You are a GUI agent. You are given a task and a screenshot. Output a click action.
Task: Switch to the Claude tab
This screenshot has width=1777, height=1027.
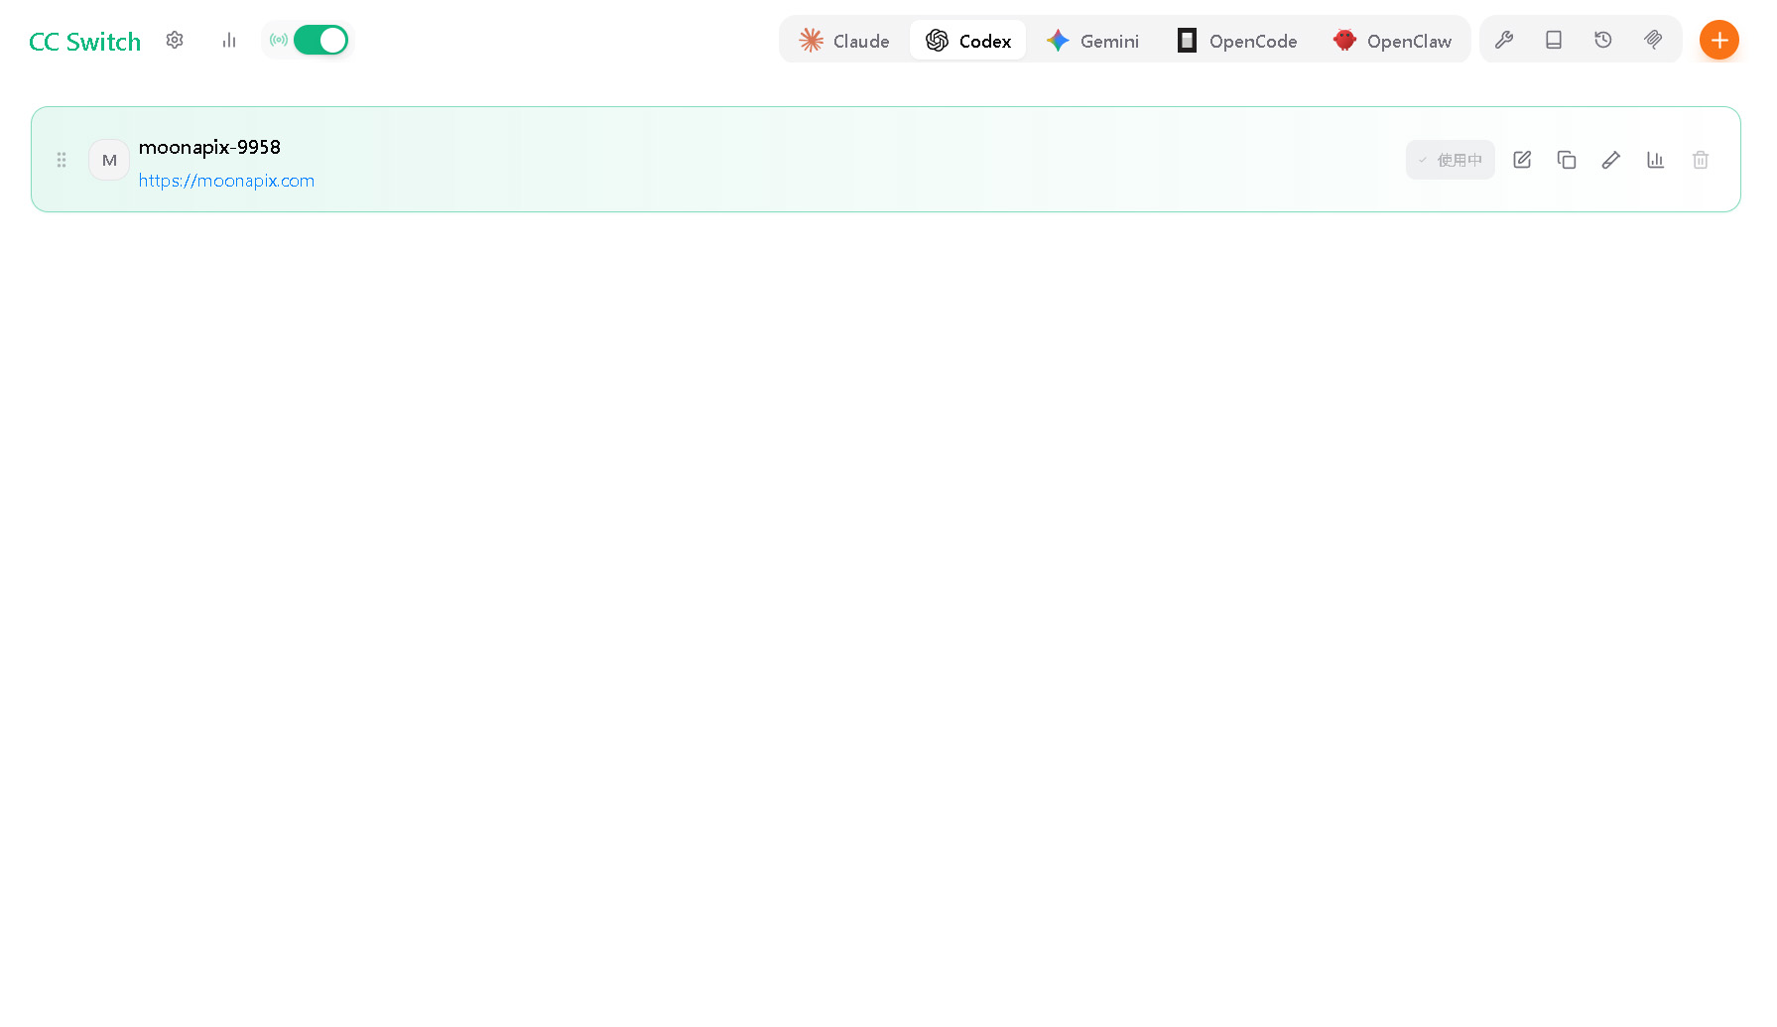(844, 41)
